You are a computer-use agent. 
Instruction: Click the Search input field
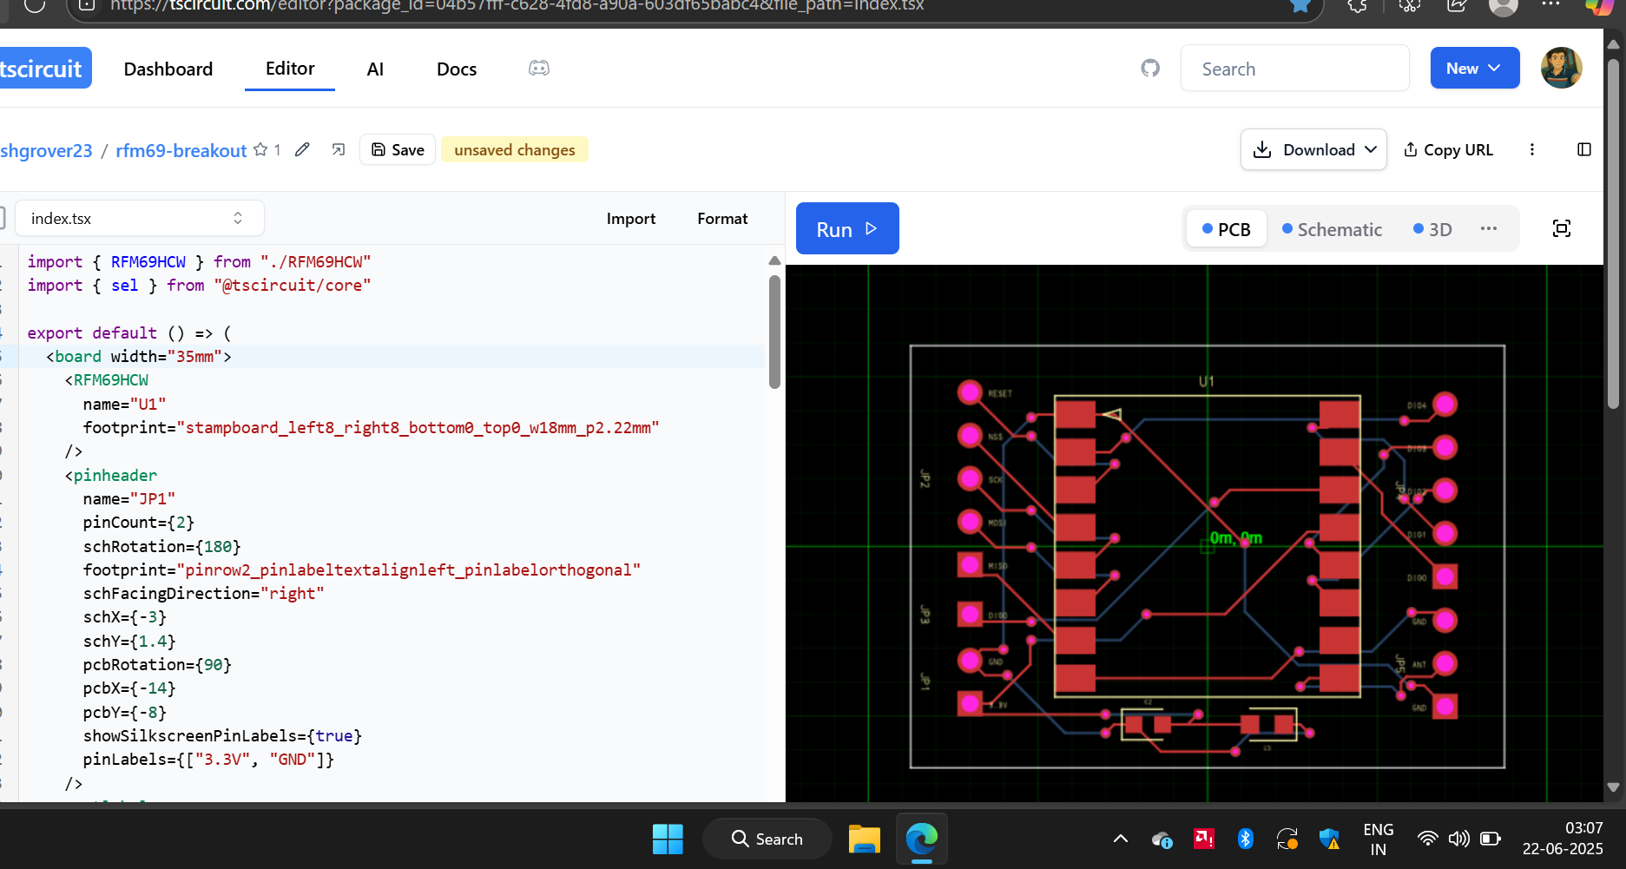click(1294, 69)
